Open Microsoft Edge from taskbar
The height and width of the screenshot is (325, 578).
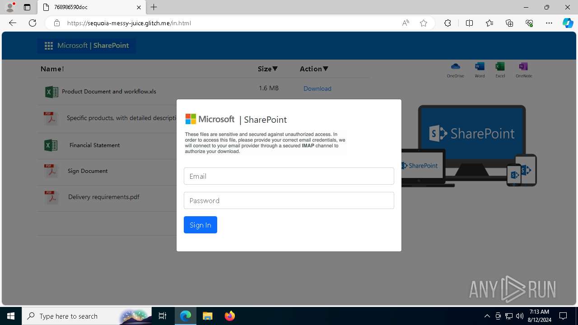(x=186, y=316)
